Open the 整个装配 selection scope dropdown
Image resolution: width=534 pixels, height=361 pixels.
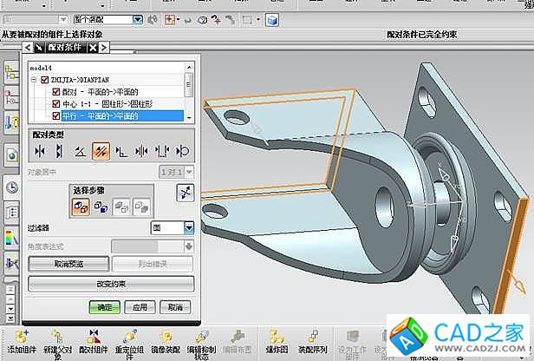[137, 18]
